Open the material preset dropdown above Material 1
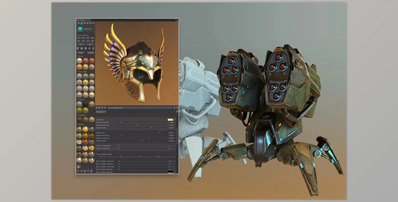This screenshot has width=398, height=202. 140,108
